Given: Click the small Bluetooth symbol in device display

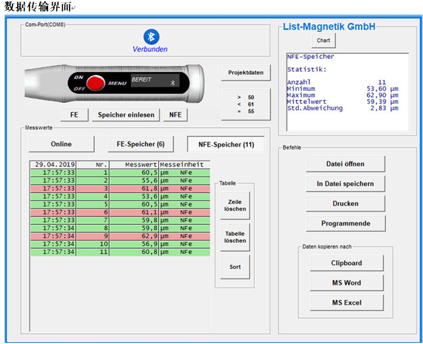Looking at the screenshot, I should pos(173,83).
